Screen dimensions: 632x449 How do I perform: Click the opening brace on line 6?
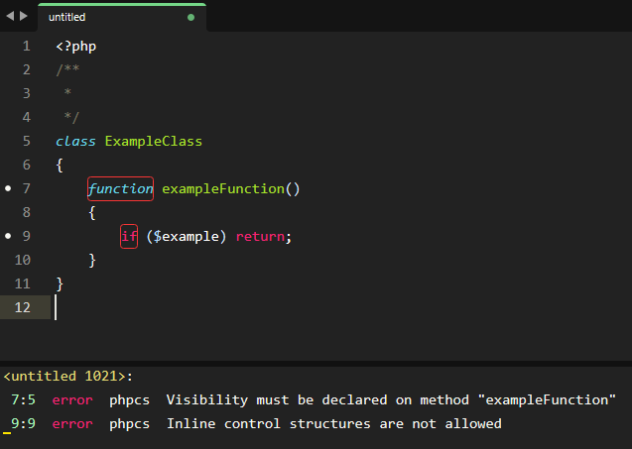[x=60, y=166]
